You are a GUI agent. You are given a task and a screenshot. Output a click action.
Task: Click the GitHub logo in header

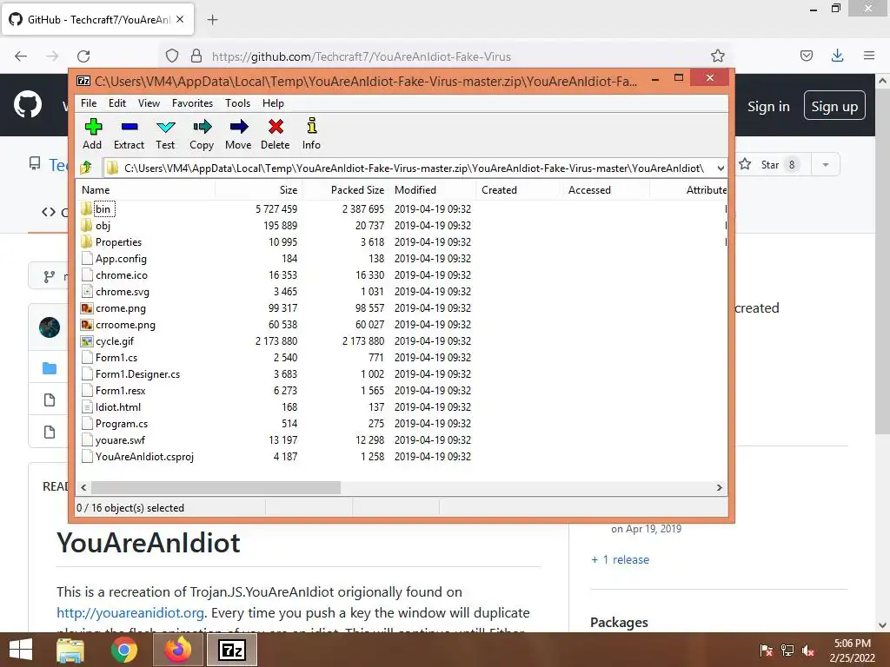point(27,105)
